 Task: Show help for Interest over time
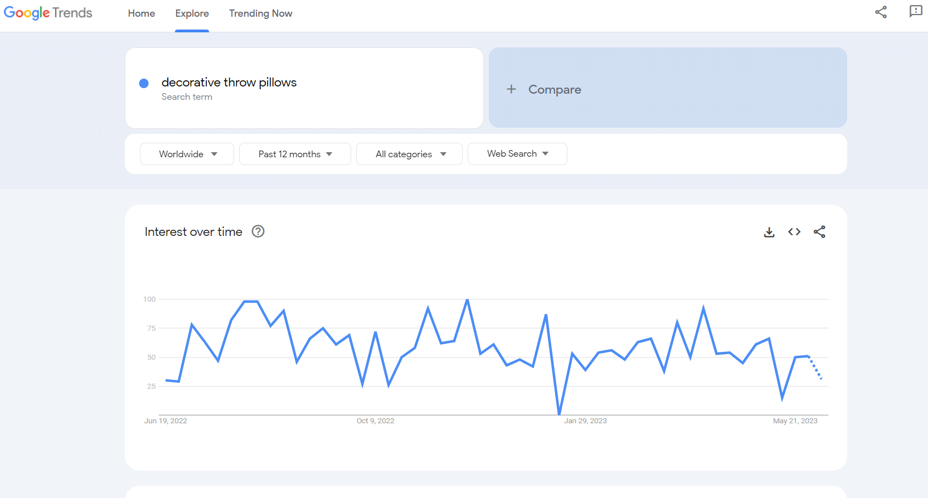258,231
